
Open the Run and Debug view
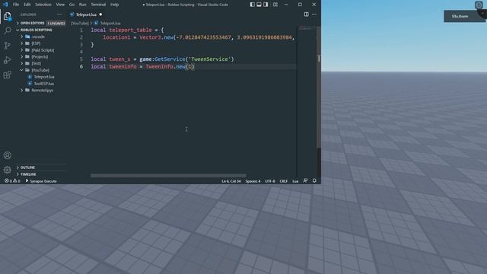[7, 60]
